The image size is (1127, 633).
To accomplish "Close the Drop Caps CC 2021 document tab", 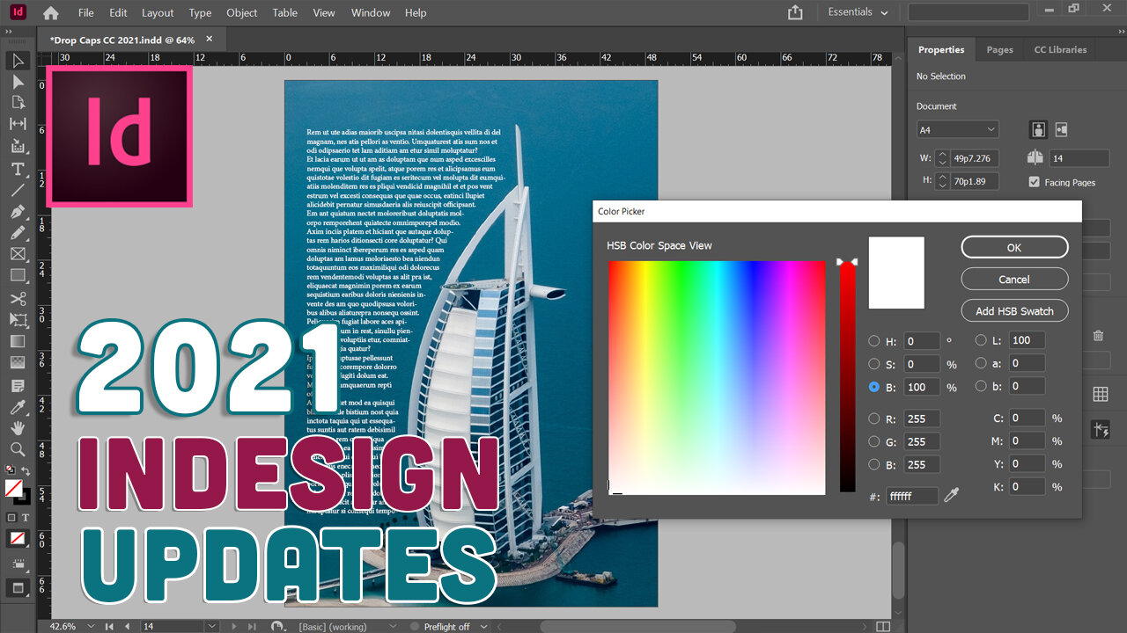I will click(x=209, y=39).
